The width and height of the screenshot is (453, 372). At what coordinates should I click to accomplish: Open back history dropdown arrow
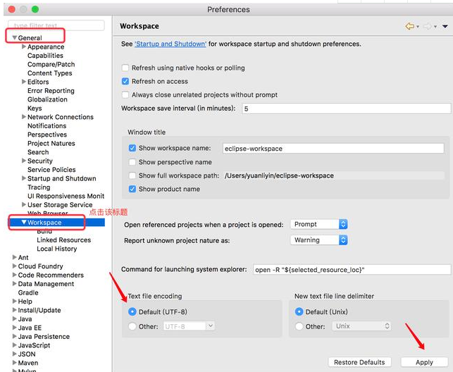(x=418, y=27)
